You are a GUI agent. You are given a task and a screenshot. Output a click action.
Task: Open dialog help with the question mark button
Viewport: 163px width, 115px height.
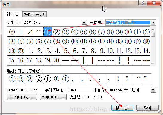tap(142, 3)
